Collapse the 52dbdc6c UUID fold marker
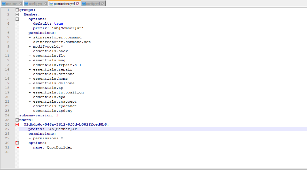Screen dimensions: 307x170 (x=17, y=125)
